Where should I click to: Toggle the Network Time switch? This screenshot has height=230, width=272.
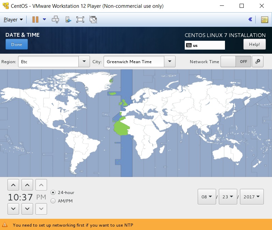pos(236,61)
